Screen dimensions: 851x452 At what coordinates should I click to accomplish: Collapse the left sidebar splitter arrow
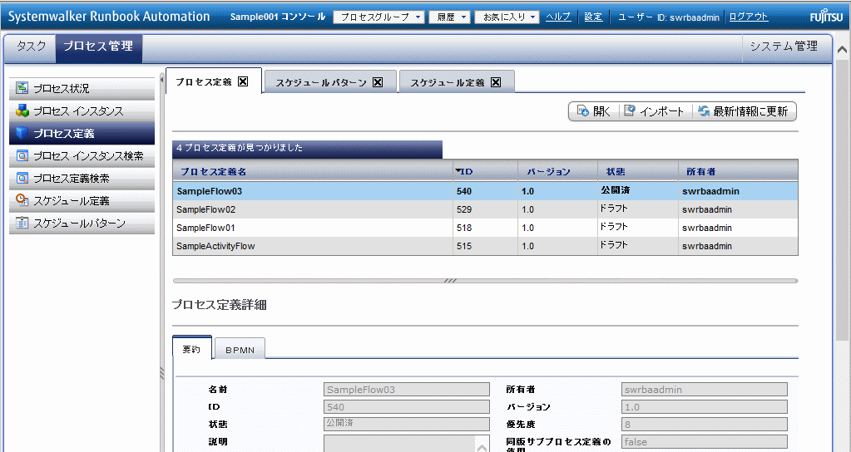(x=162, y=81)
